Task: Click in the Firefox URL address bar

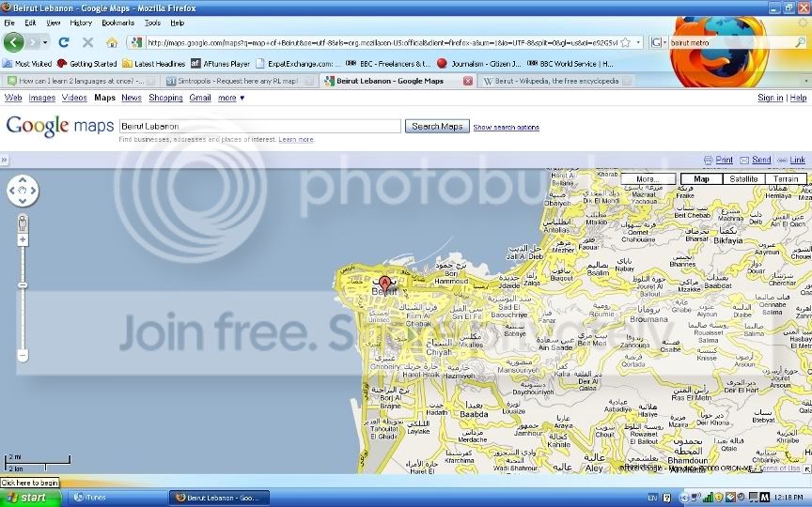Action: 383,42
